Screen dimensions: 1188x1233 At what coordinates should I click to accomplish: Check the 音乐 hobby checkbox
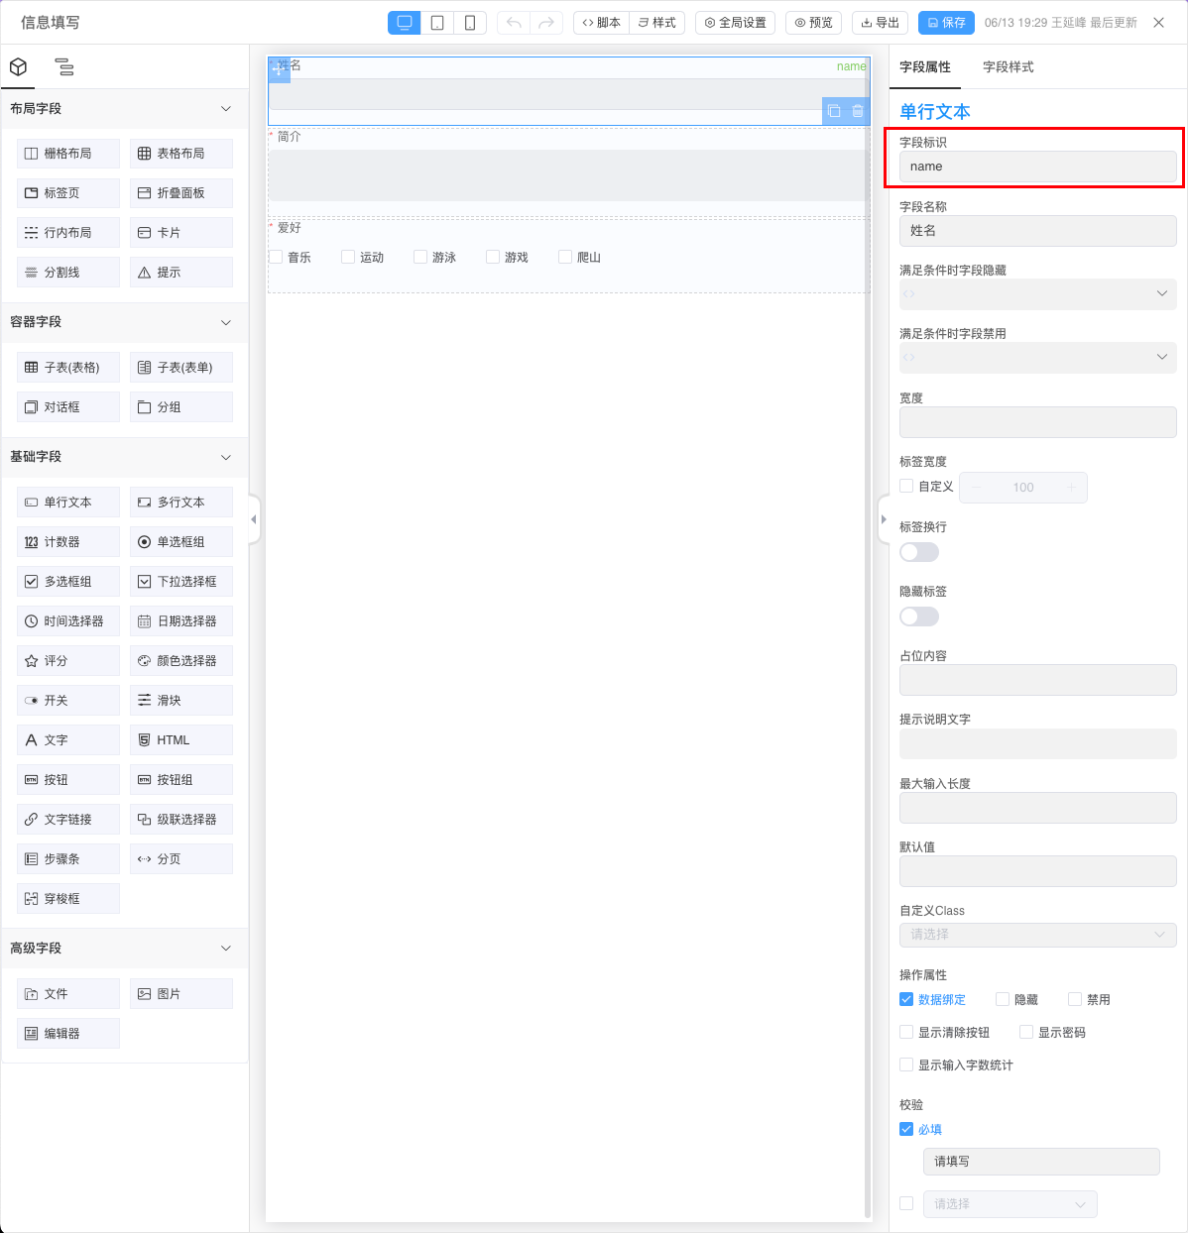click(x=275, y=256)
